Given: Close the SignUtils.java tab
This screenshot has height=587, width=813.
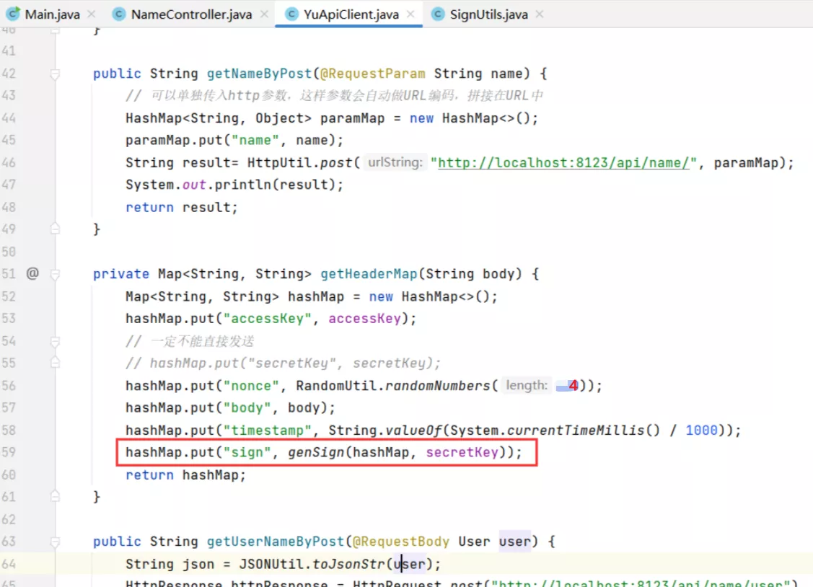Looking at the screenshot, I should [540, 14].
